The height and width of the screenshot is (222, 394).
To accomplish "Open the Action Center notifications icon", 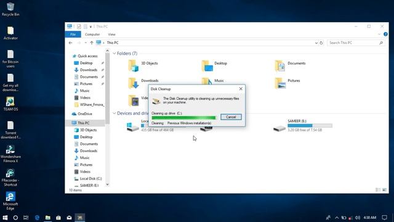I will pos(384,218).
